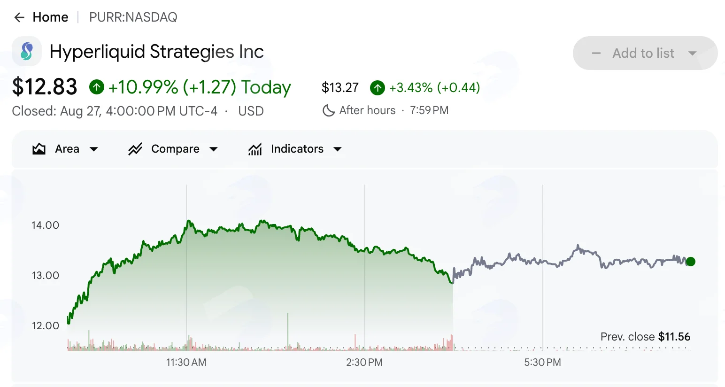
Task: Click the green endpoint dot on the chart
Action: coord(690,262)
